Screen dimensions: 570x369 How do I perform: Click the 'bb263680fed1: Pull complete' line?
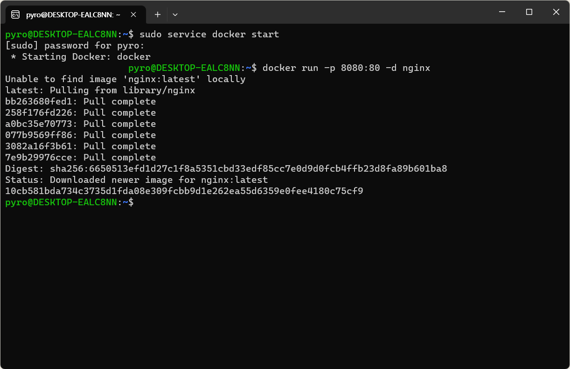pos(81,101)
